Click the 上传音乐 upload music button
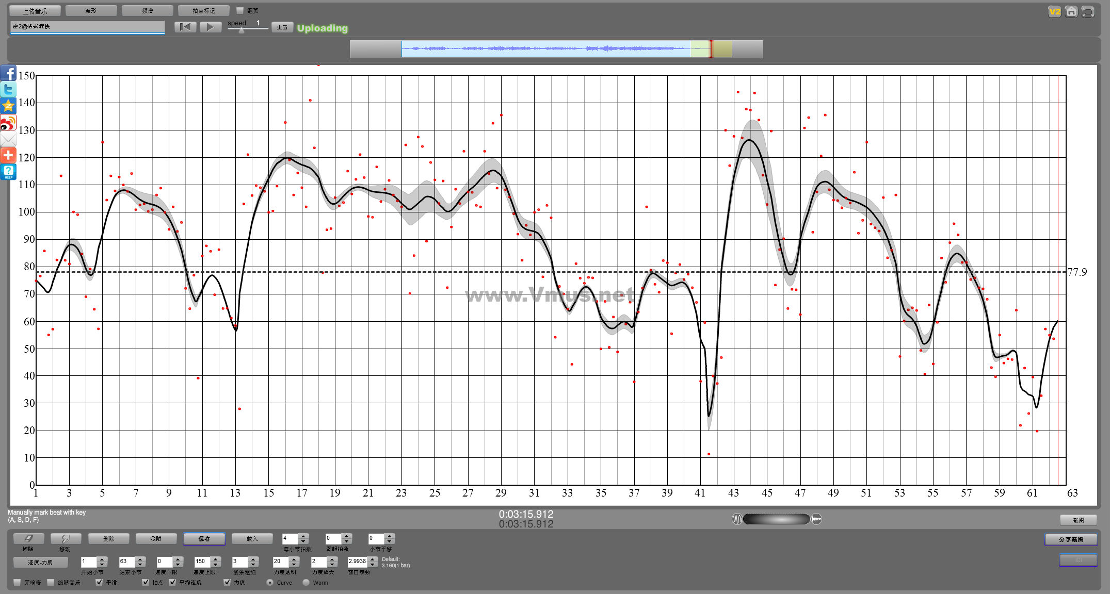The width and height of the screenshot is (1110, 594). tap(35, 10)
